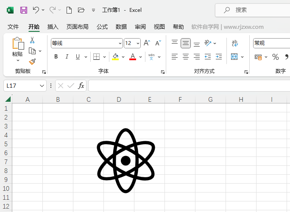Align text to the left
This screenshot has height=212, width=290.
[x=175, y=57]
